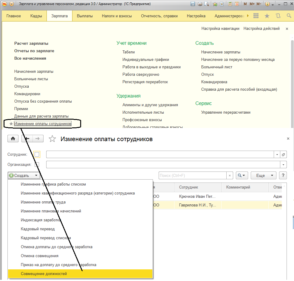This screenshot has width=294, height=281.
Task: Enable the Организация filter checkbox
Action: (37, 164)
